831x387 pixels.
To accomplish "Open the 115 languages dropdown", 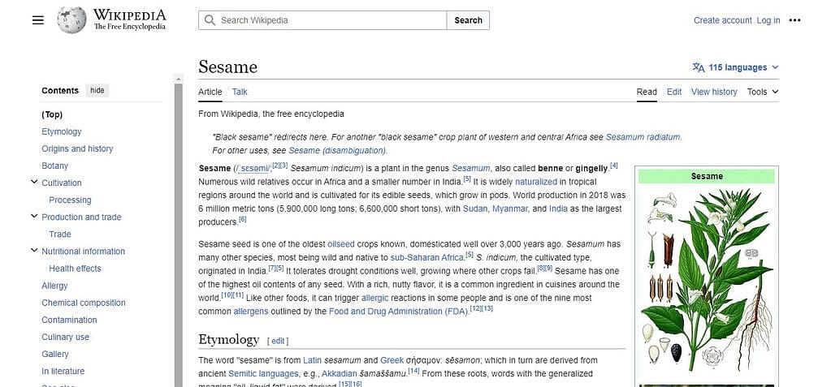I will pos(736,67).
